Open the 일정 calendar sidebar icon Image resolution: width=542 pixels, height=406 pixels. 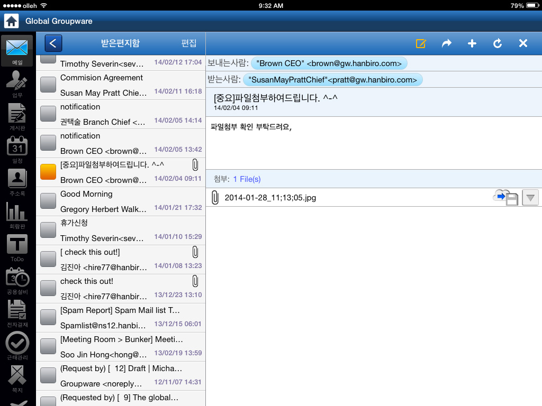(x=17, y=150)
